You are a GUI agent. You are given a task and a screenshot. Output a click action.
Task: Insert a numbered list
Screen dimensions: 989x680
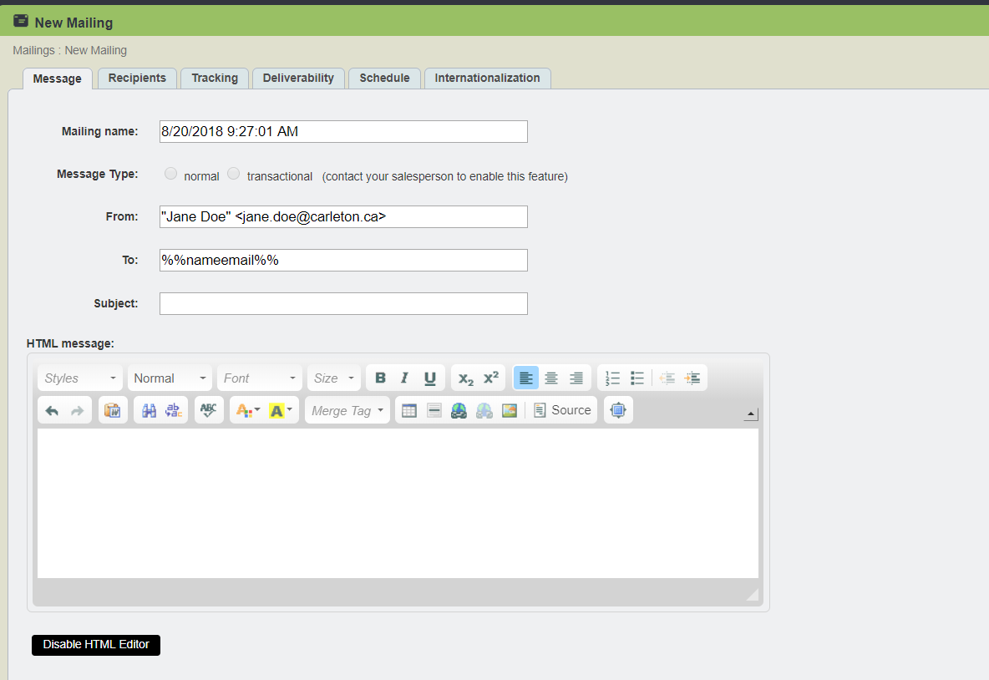coord(612,378)
